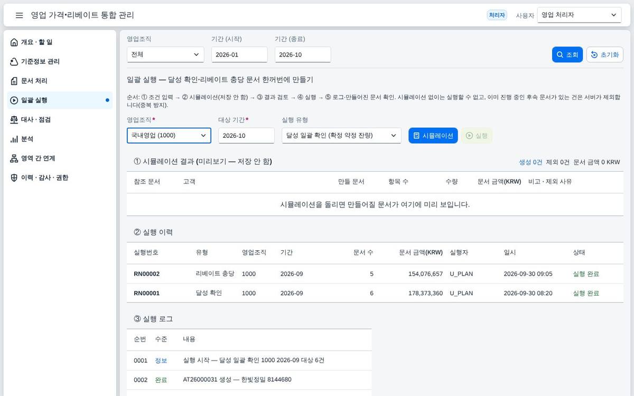Click the 기준정보 관리 sidebar icon
Viewport: 634px width, 396px height.
click(14, 62)
